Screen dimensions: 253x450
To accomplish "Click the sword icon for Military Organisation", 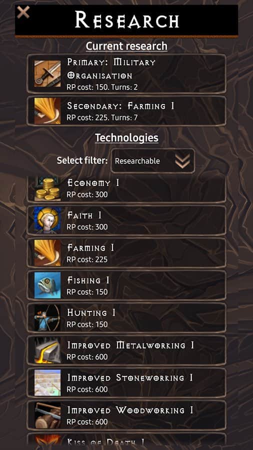I will (47, 74).
